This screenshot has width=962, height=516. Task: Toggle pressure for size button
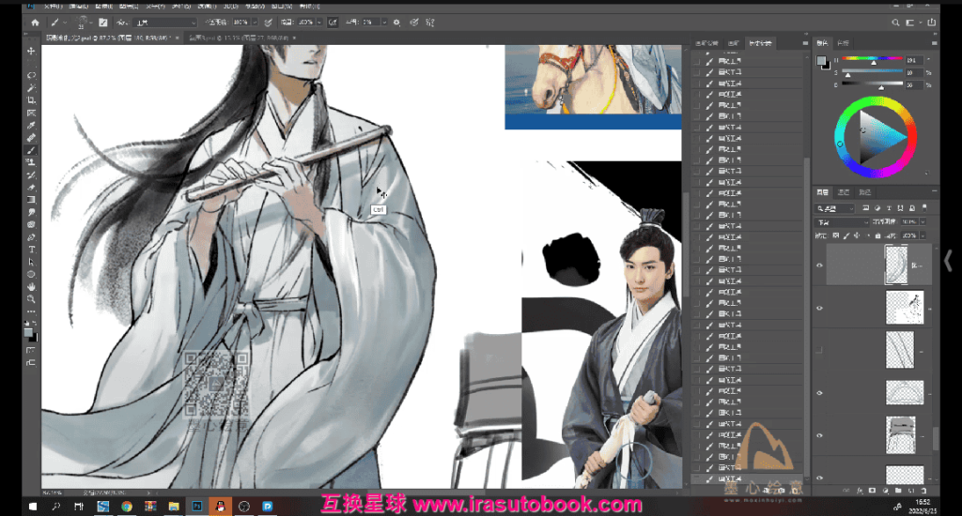point(414,23)
